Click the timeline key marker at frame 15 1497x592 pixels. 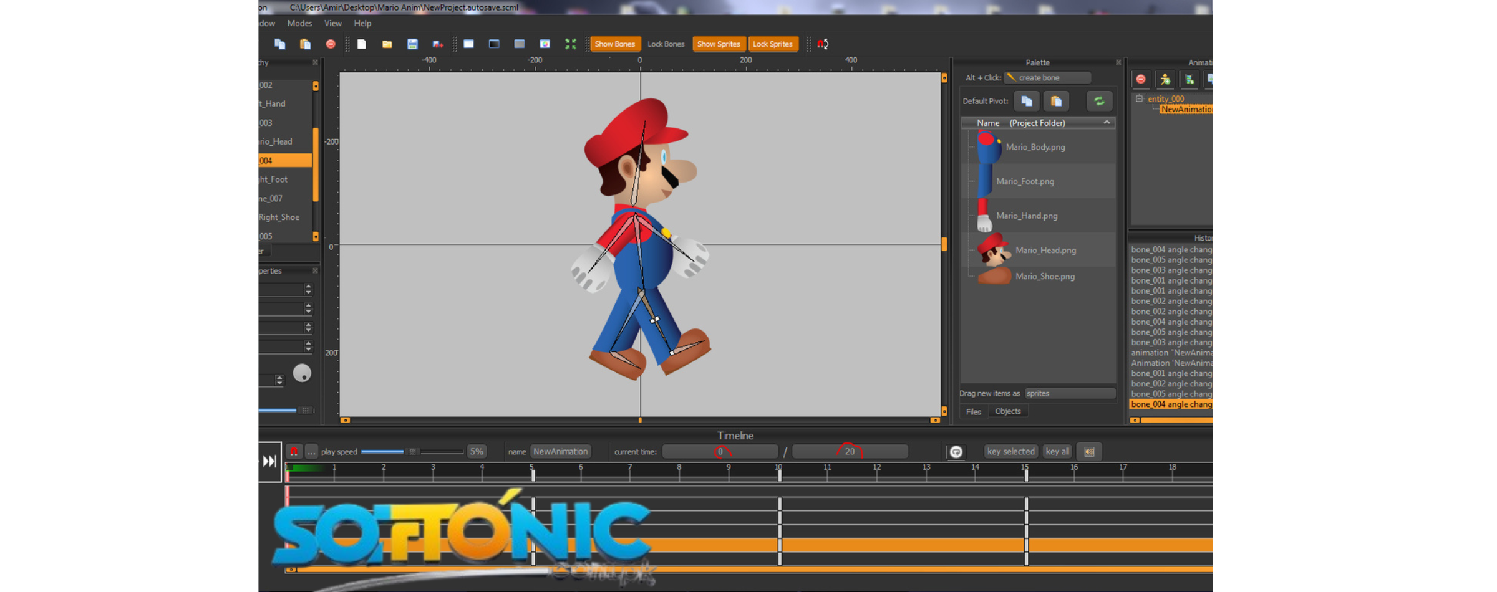point(1025,475)
